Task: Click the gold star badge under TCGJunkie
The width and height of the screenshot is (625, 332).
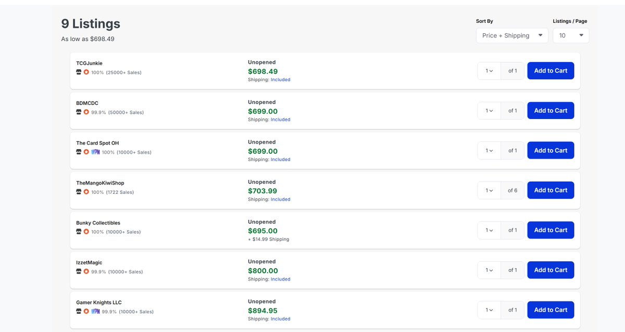Action: (x=86, y=72)
